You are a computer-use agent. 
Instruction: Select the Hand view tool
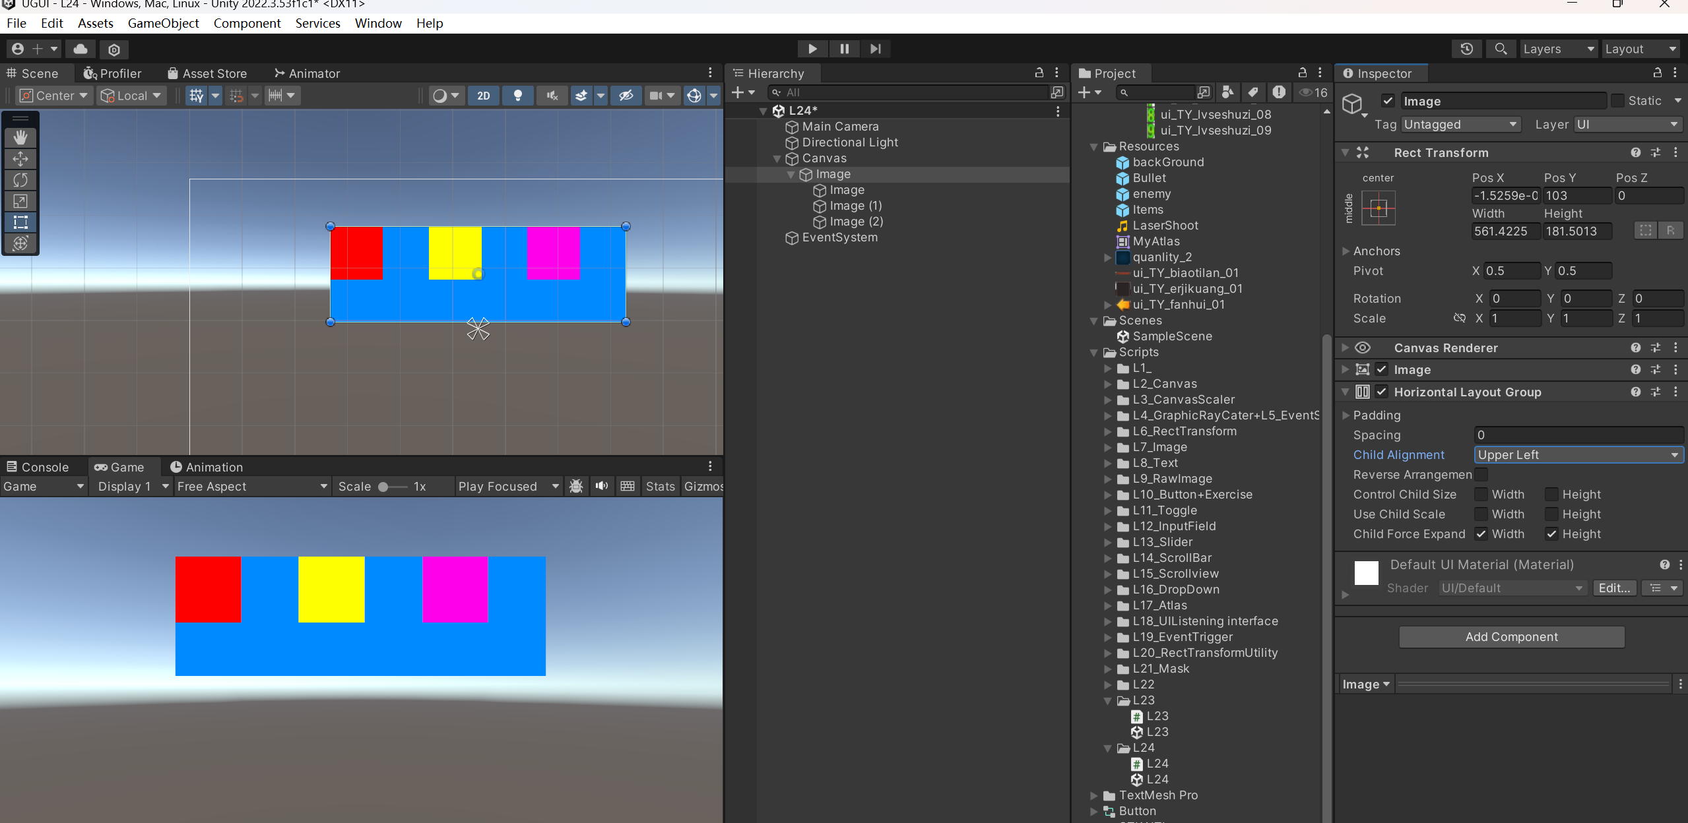(x=20, y=137)
